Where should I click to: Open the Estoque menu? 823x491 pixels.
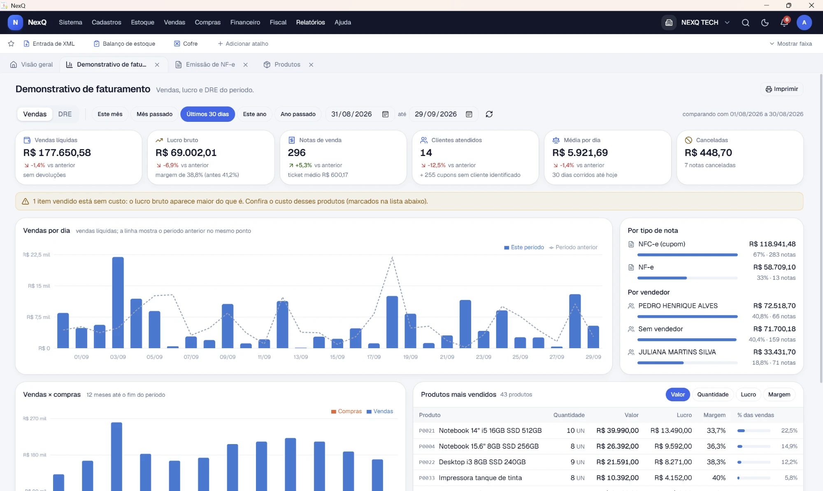point(142,23)
